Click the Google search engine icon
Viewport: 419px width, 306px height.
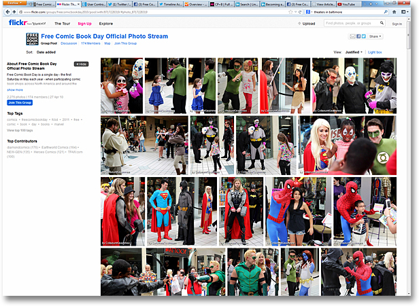pos(308,12)
